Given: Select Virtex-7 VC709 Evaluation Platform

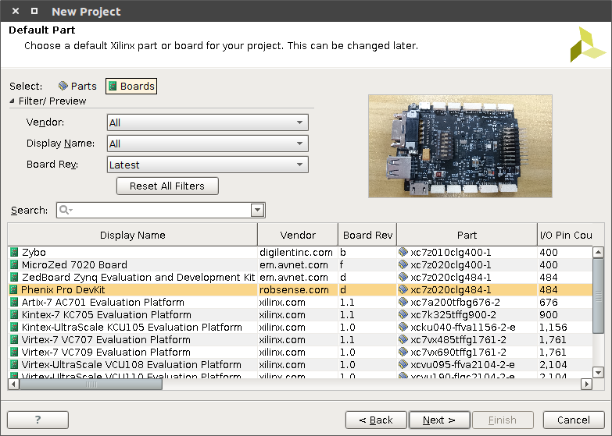Looking at the screenshot, I should point(300,353).
